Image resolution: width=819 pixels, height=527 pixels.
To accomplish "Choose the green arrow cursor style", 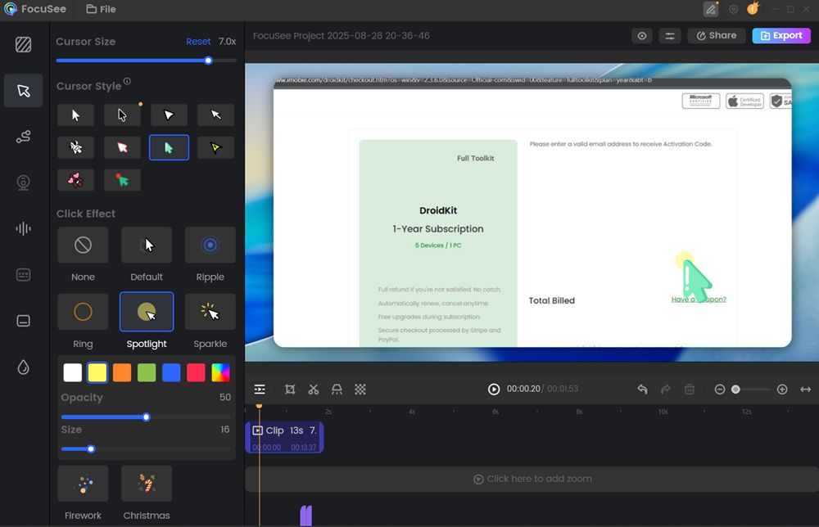I will point(169,147).
